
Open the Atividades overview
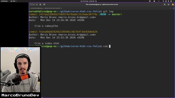click(4, 1)
